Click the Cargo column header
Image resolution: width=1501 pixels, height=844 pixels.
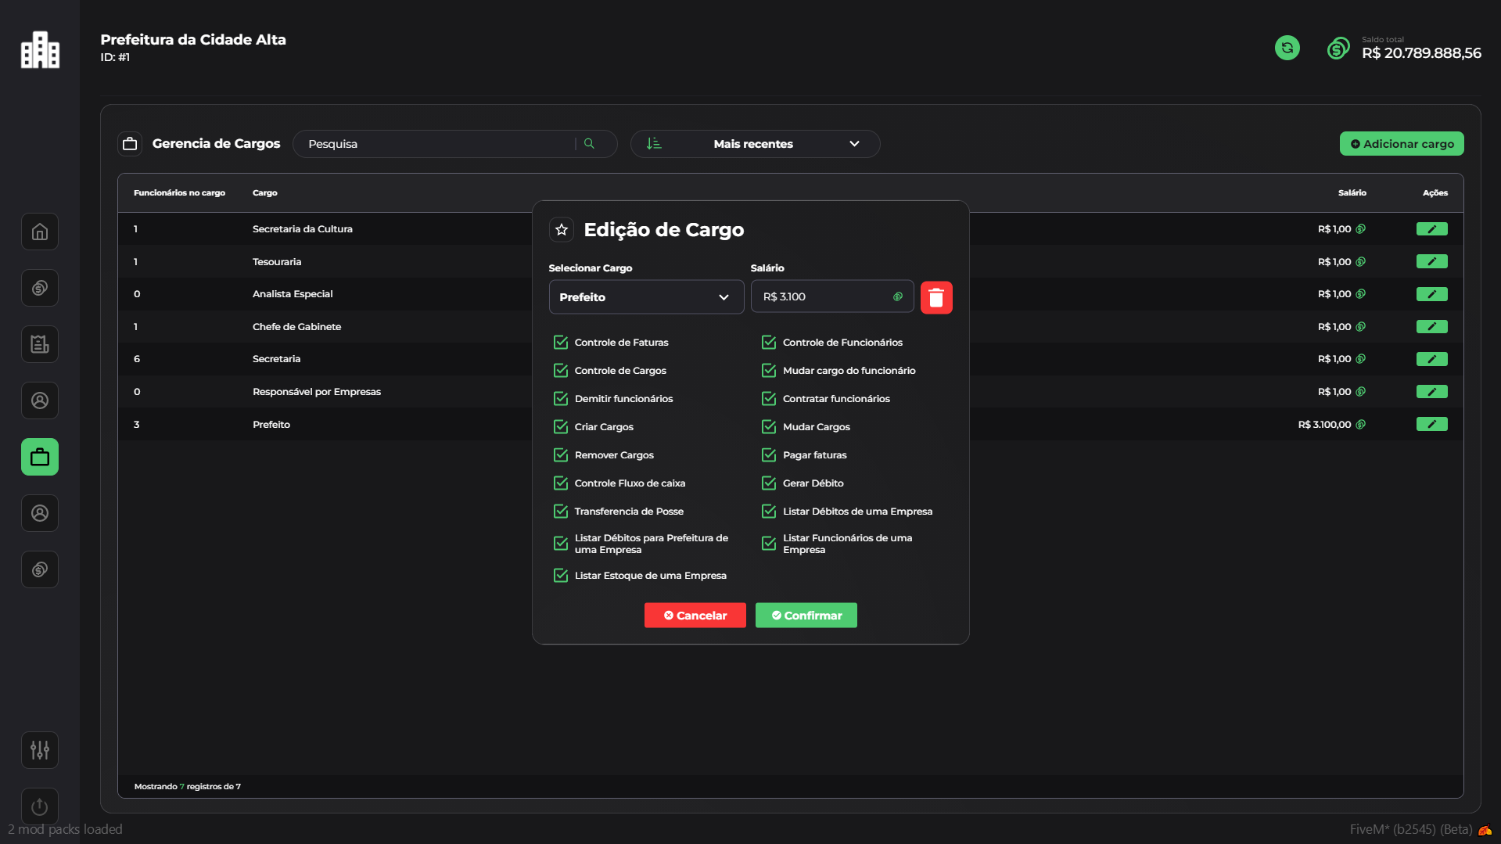(x=264, y=192)
